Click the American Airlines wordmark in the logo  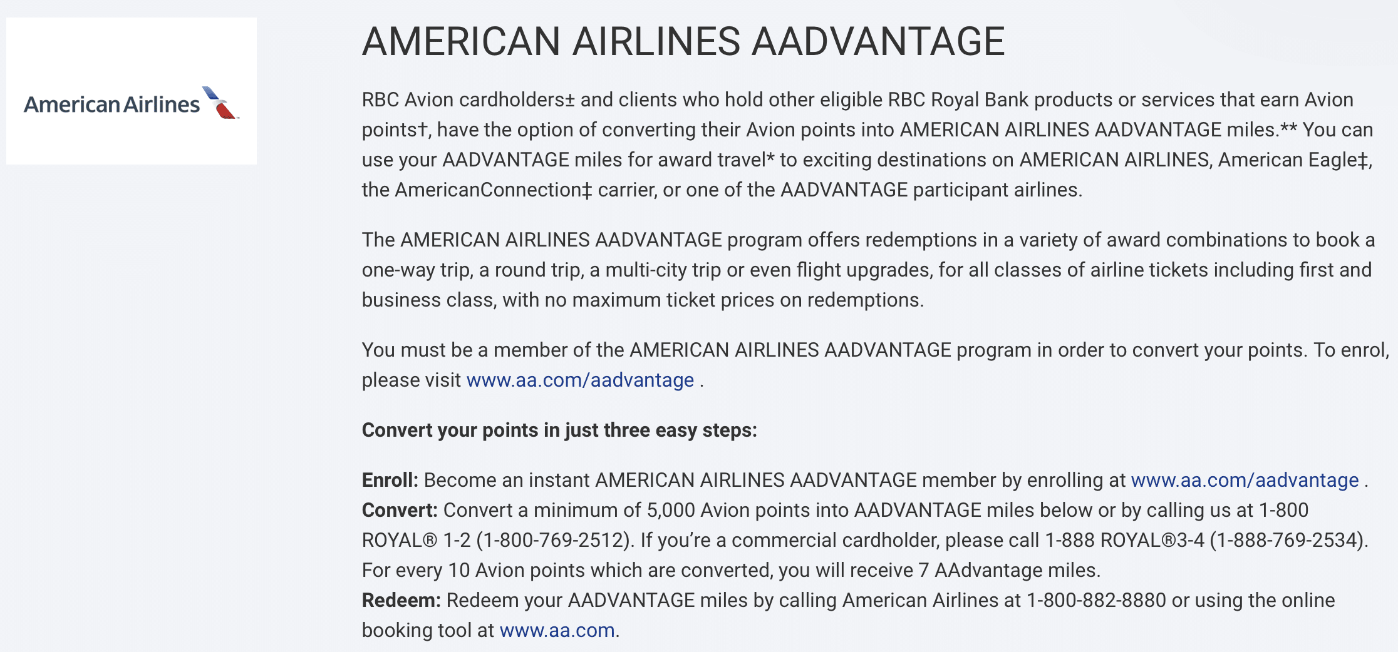pos(111,104)
